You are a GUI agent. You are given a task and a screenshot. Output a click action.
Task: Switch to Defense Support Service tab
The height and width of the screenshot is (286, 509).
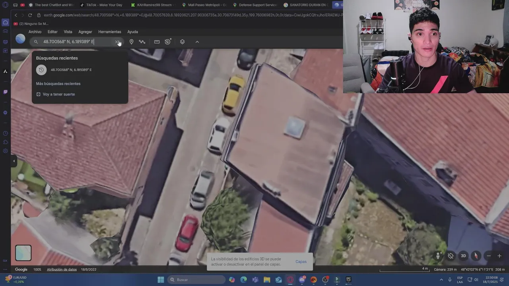tap(256, 5)
